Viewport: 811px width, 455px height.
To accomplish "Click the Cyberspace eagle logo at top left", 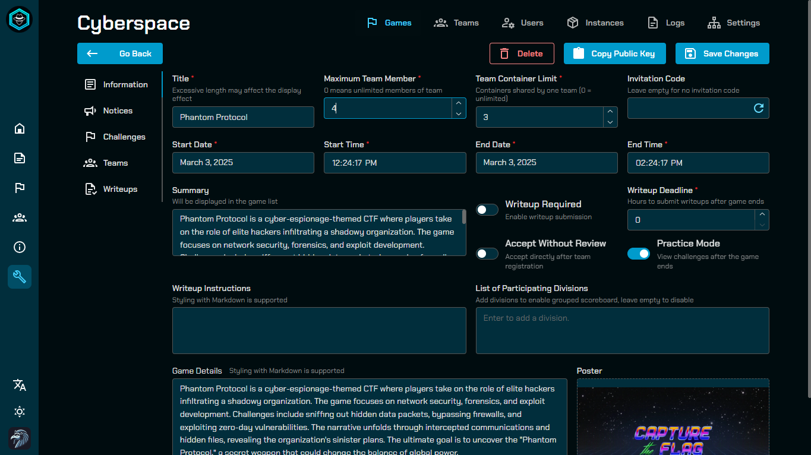I will (19, 19).
